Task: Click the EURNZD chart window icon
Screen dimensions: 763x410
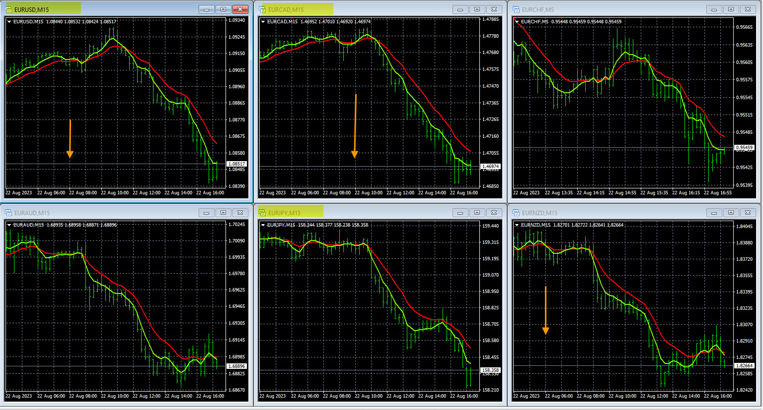Action: coord(517,213)
